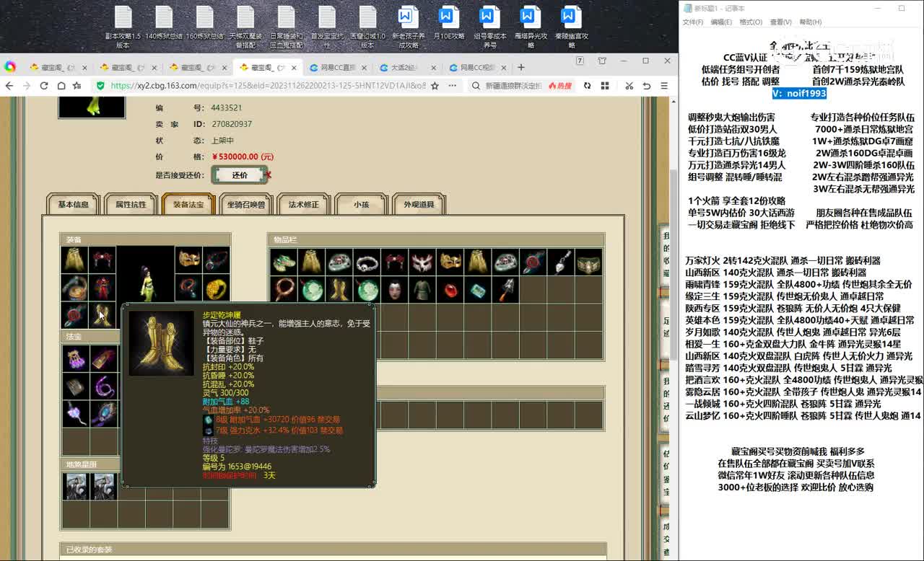
Task: Click the green belt in the inventory
Action: [x=588, y=262]
